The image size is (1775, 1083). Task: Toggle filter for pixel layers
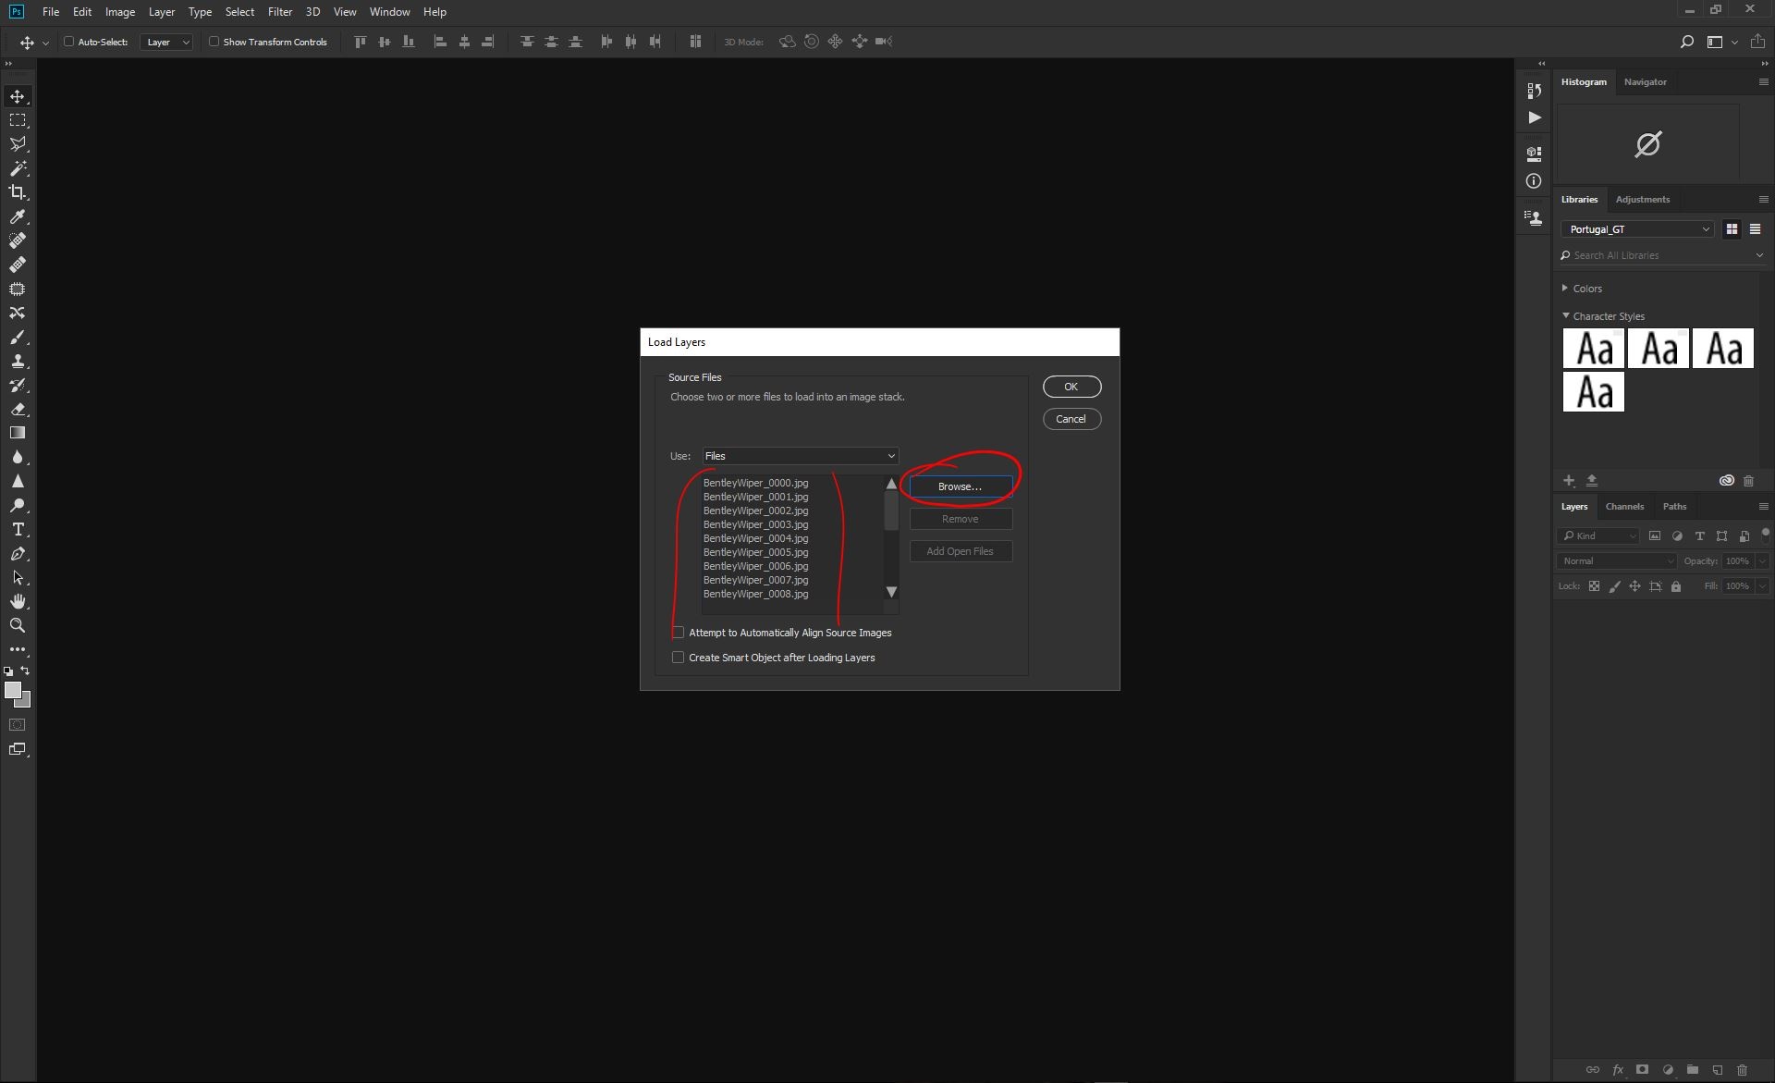1655,535
